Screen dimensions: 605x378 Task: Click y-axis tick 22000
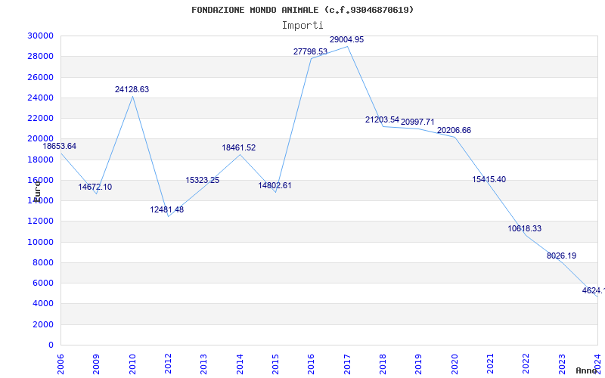tap(40, 118)
